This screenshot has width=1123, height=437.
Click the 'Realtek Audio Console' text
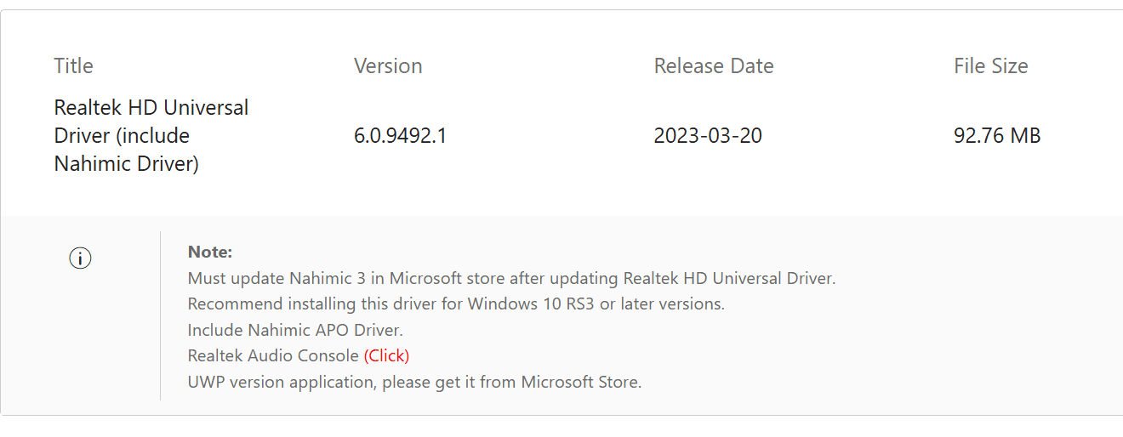273,355
